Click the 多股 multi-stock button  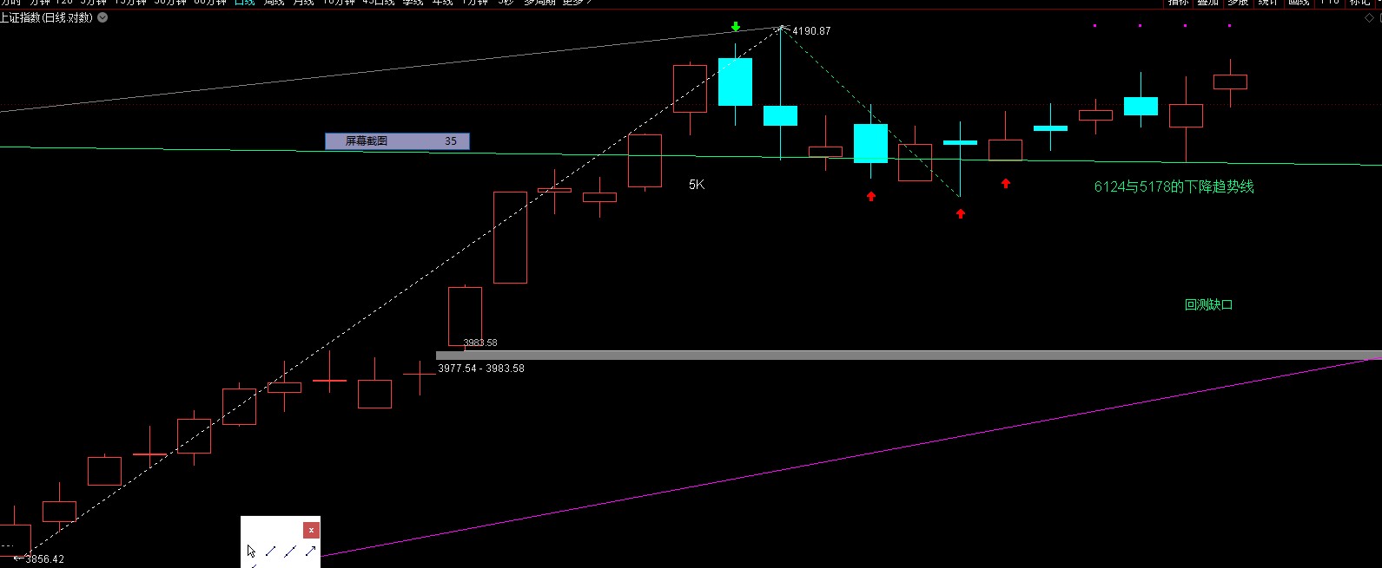(1238, 3)
